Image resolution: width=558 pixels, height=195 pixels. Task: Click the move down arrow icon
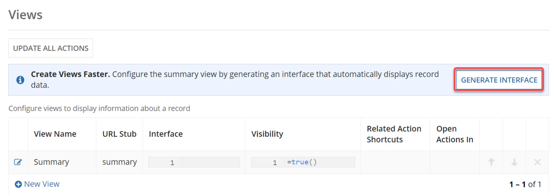pyautogui.click(x=514, y=162)
